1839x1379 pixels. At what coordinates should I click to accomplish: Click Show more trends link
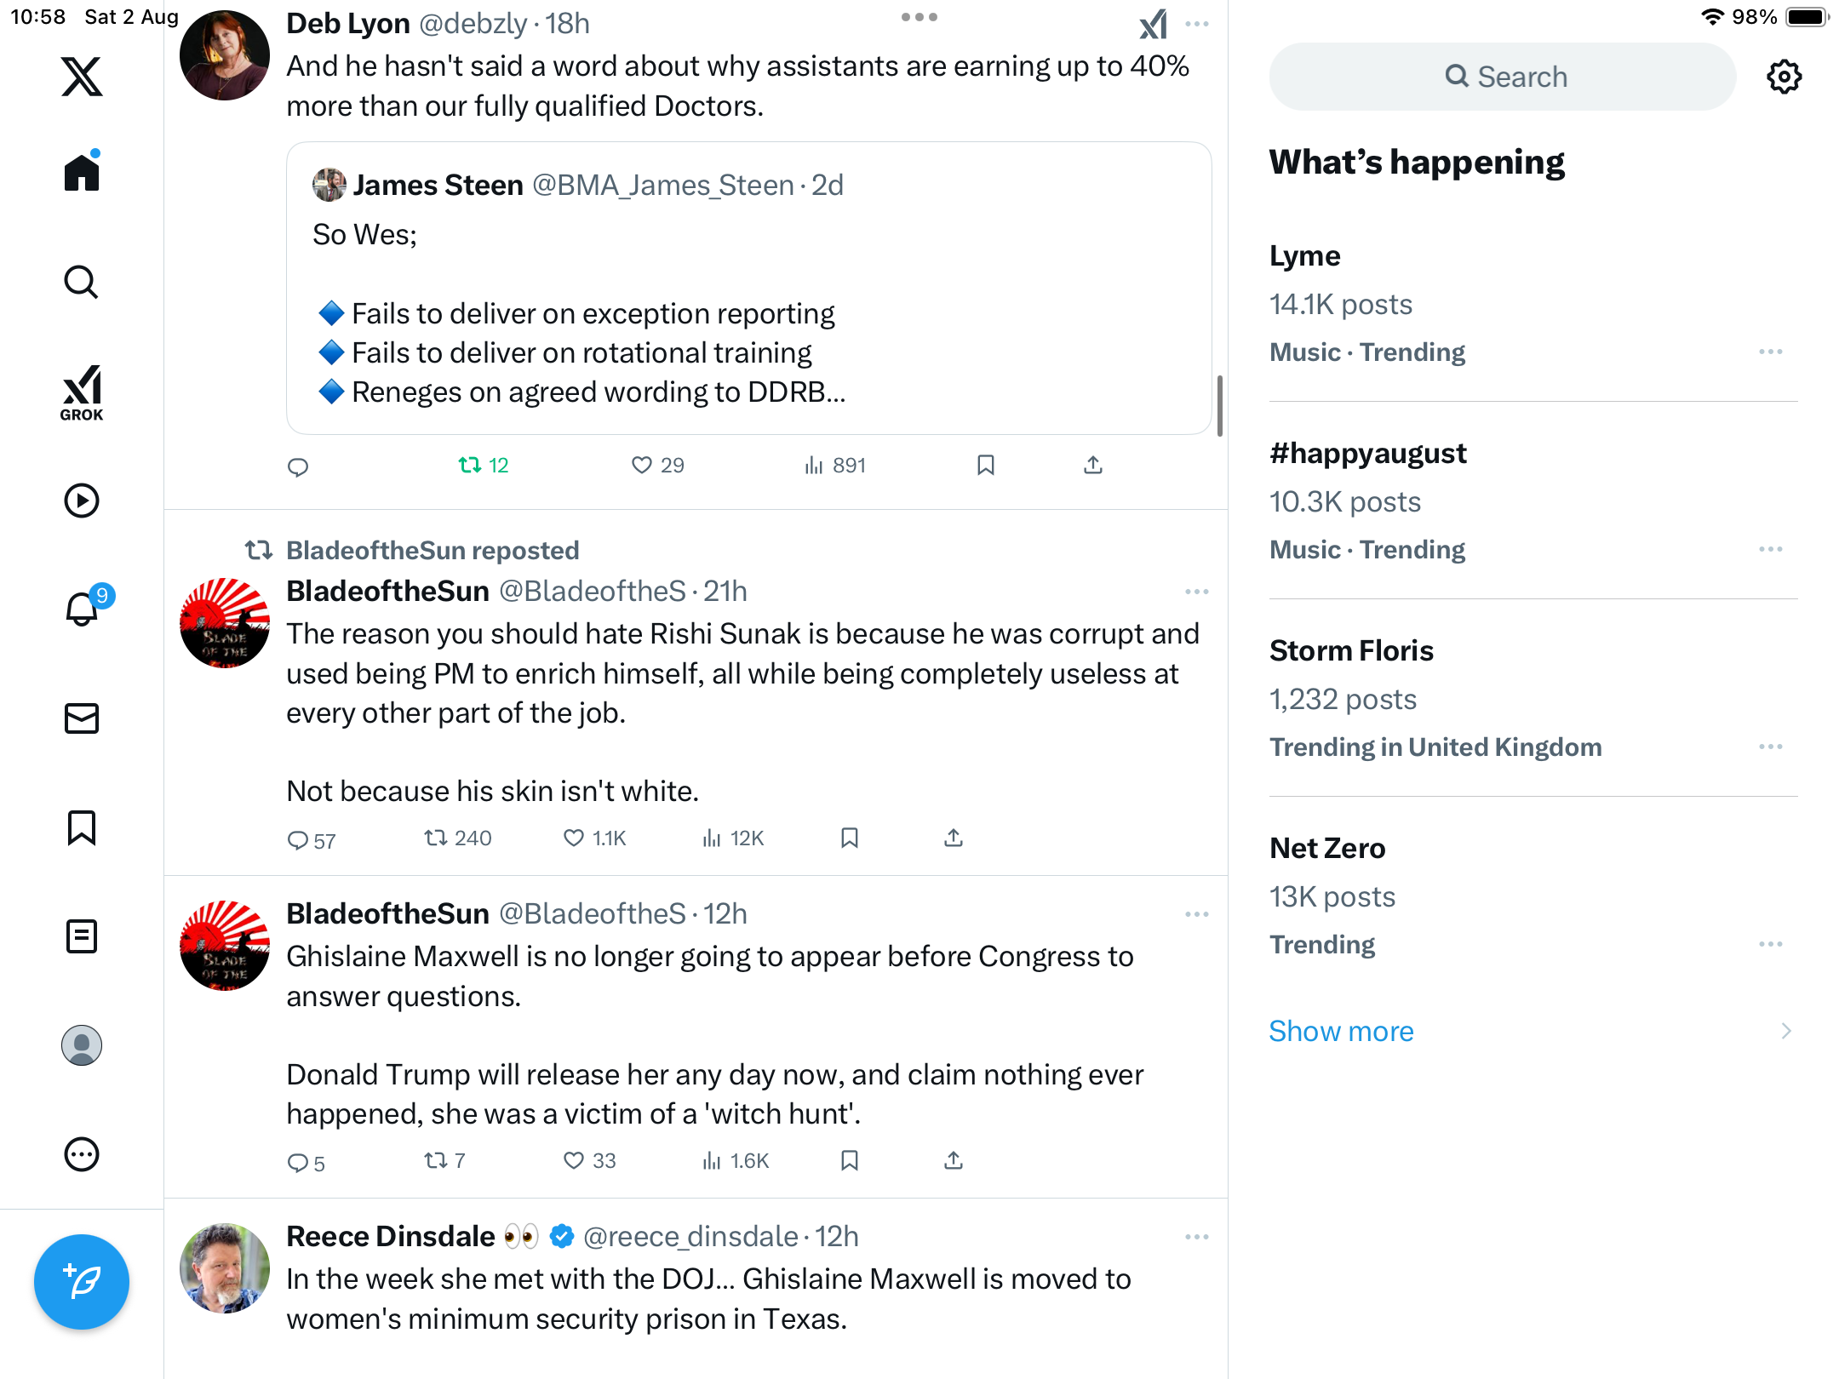click(1341, 1031)
